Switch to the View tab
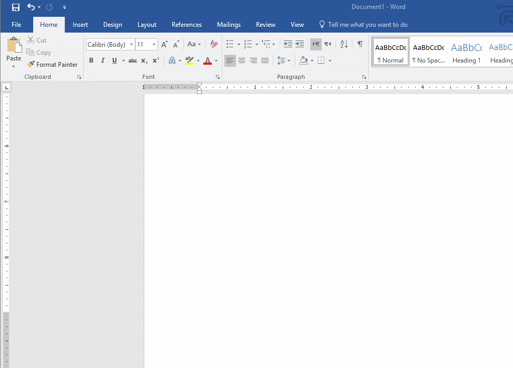Screen dimensions: 513x368 coord(297,25)
